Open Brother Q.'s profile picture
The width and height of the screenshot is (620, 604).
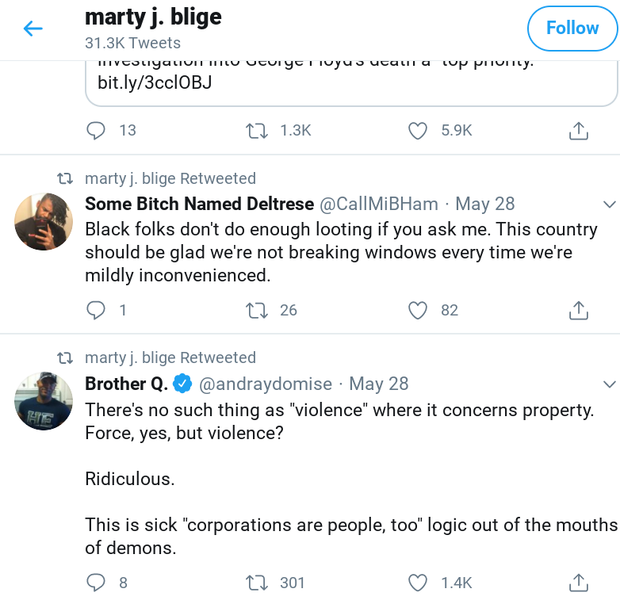point(44,401)
